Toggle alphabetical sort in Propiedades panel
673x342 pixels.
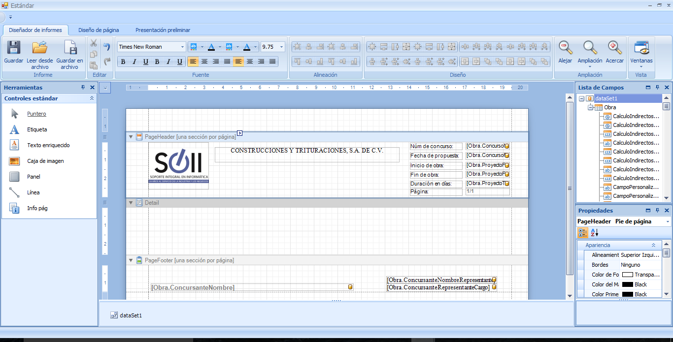click(595, 233)
